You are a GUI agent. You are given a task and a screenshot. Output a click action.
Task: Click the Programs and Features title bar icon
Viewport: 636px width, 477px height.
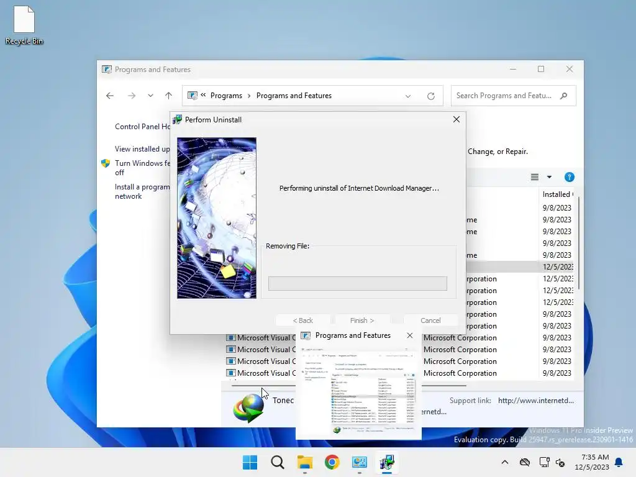tap(107, 70)
